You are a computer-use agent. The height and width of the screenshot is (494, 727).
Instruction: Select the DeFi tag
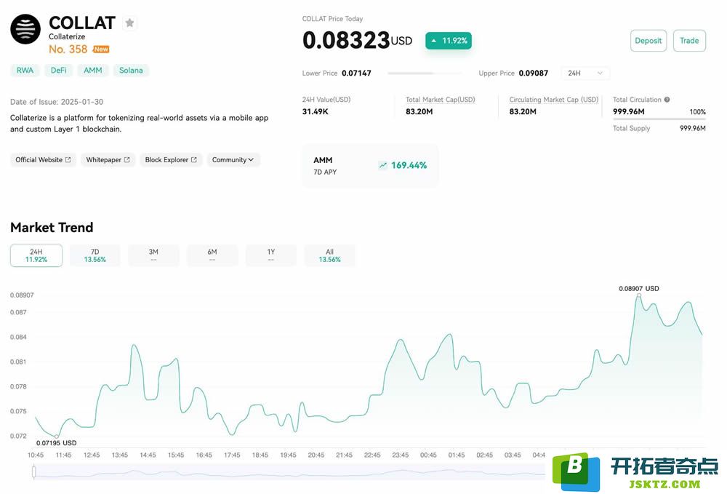58,71
